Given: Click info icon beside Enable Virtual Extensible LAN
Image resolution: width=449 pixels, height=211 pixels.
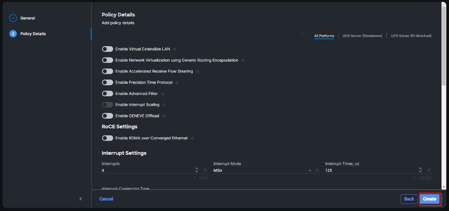Looking at the screenshot, I should [x=175, y=49].
